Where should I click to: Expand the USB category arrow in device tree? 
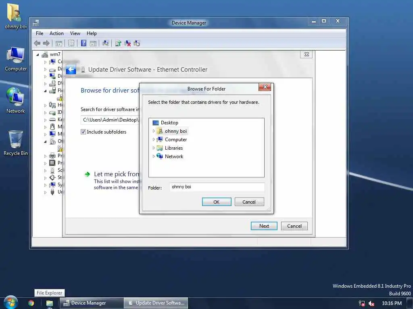[x=45, y=192]
